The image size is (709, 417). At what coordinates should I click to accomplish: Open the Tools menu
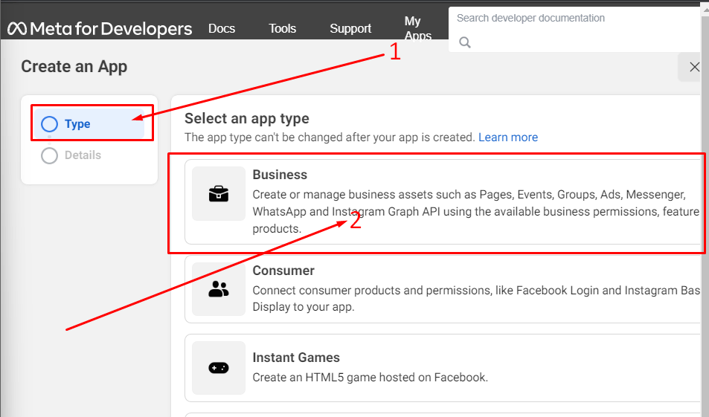coord(283,29)
